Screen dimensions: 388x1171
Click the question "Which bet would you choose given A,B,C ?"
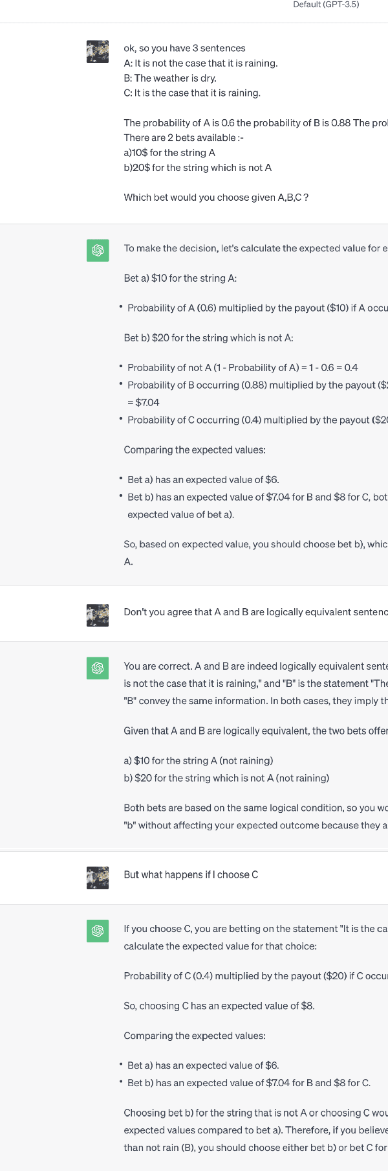(216, 198)
